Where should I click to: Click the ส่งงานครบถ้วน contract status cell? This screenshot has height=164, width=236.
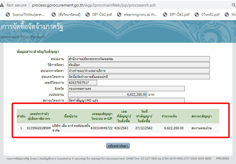pyautogui.click(x=201, y=128)
